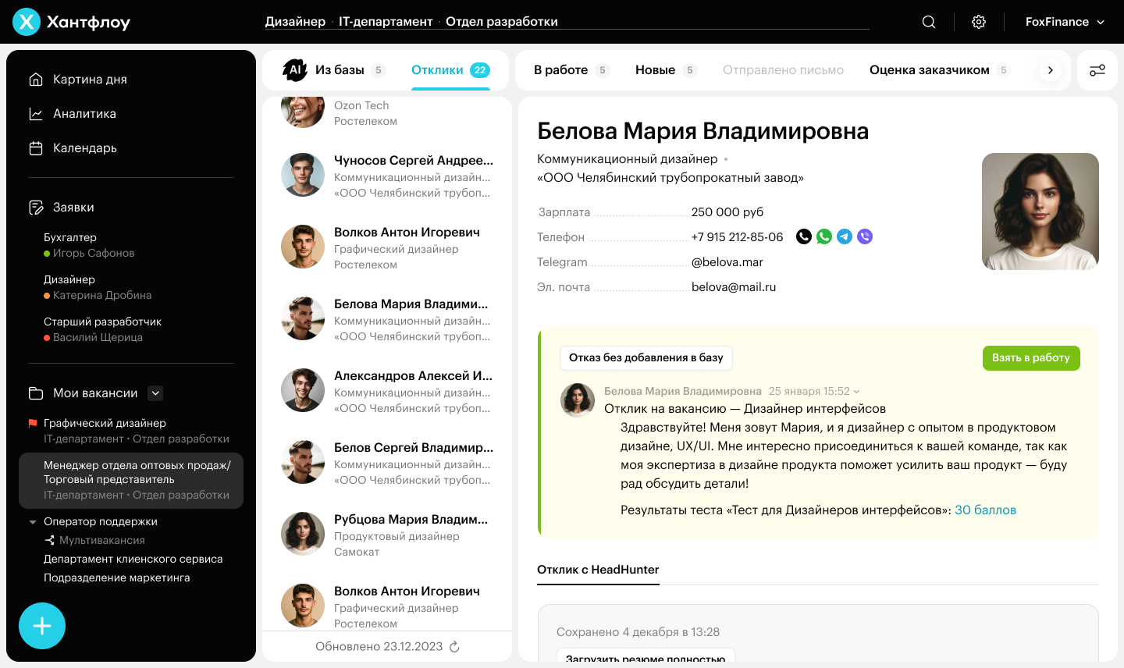Click the round plus add button
This screenshot has height=668, width=1124.
pyautogui.click(x=42, y=626)
